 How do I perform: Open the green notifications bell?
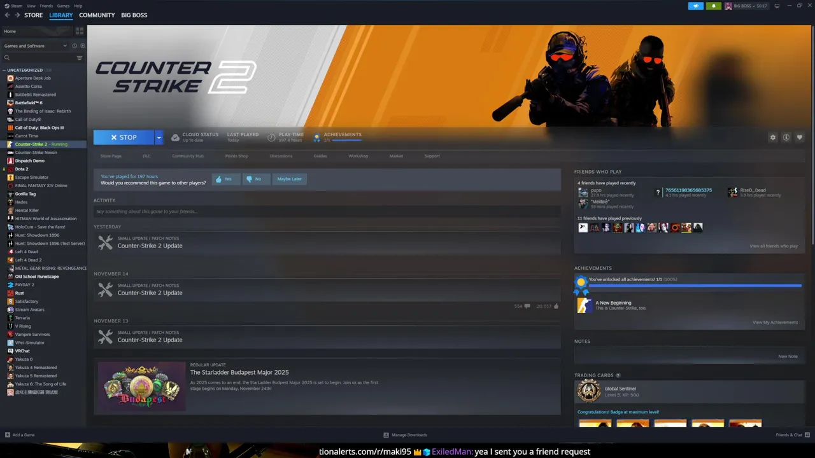tap(713, 6)
